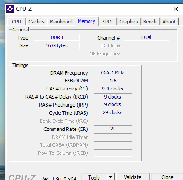183x180 pixels.
Task: Click the empty DC Mode field
Action: [146, 45]
